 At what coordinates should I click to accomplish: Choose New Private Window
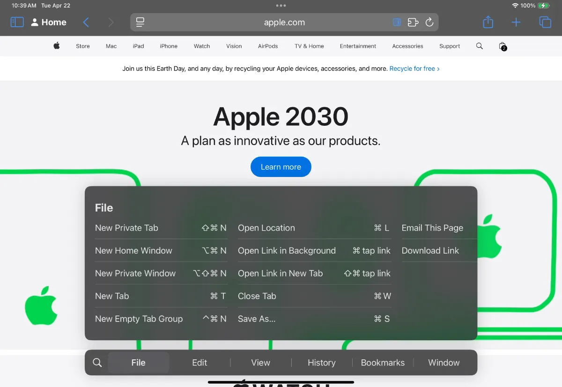coord(161,273)
